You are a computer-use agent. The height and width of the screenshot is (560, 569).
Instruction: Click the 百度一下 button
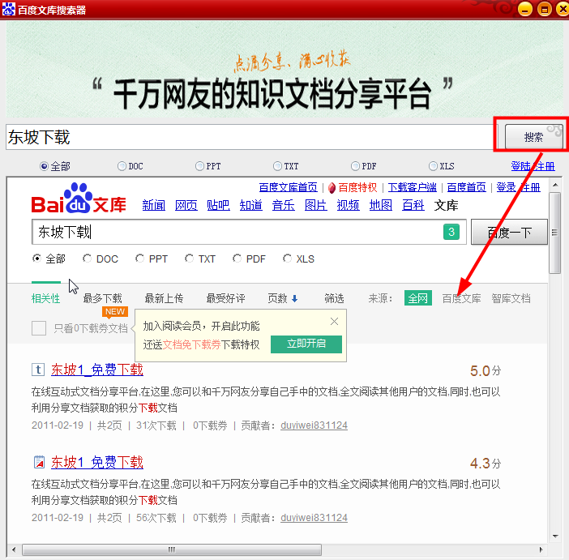click(x=509, y=232)
